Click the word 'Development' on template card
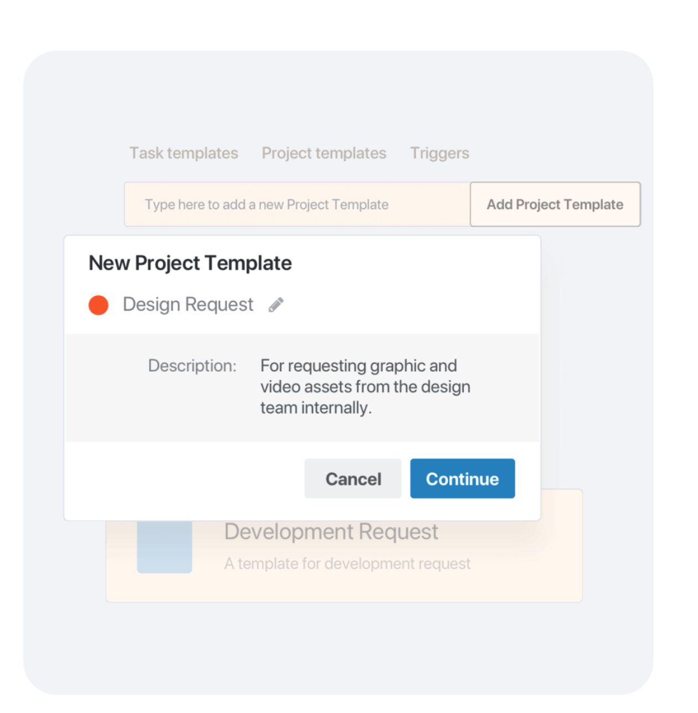The height and width of the screenshot is (713, 698). [289, 532]
